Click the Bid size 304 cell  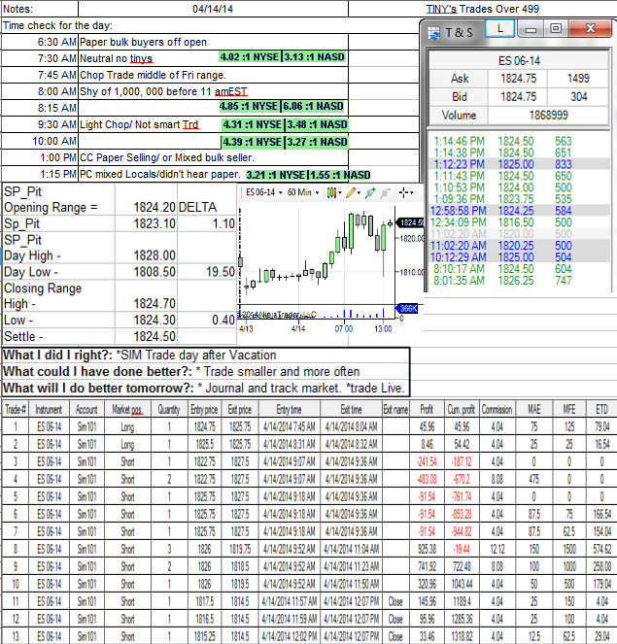(578, 97)
